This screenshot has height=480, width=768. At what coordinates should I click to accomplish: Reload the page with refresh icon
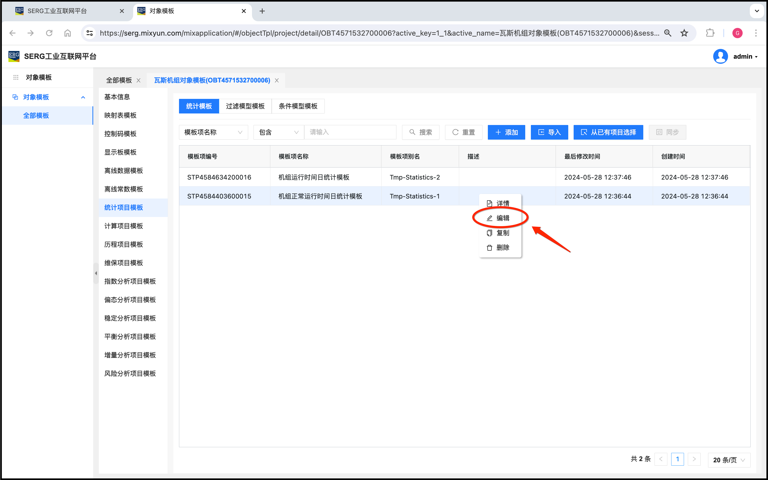coord(49,33)
